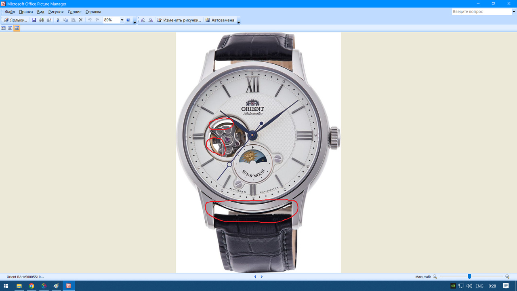Click the Изменить рисунки button

tap(179, 20)
